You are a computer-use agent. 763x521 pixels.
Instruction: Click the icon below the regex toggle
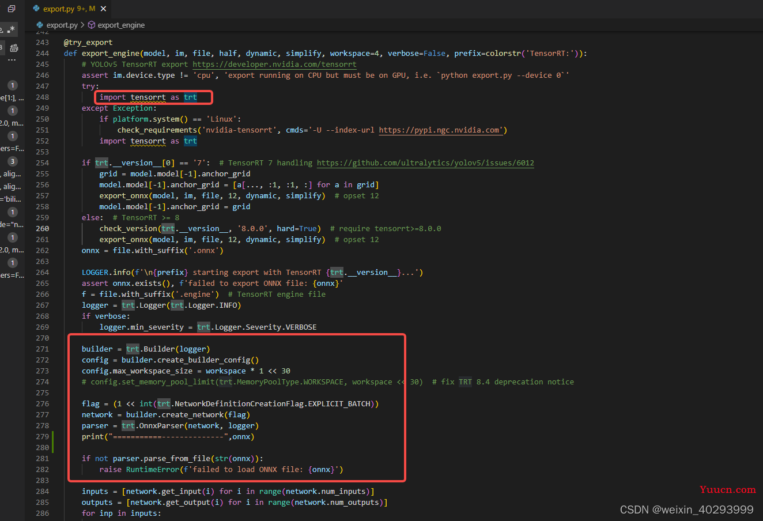(x=14, y=48)
